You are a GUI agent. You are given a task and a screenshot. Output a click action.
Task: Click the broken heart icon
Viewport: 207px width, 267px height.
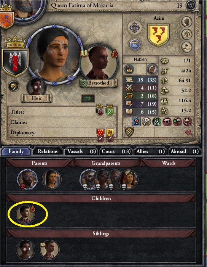click(188, 132)
